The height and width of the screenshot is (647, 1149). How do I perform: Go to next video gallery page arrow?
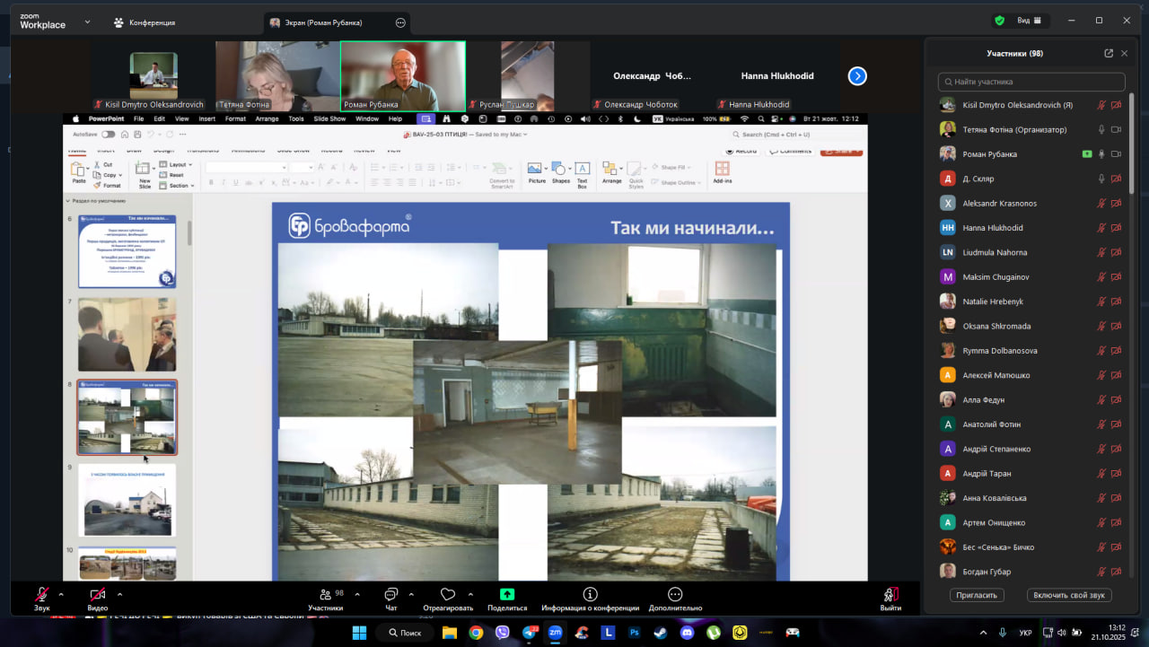(x=857, y=76)
